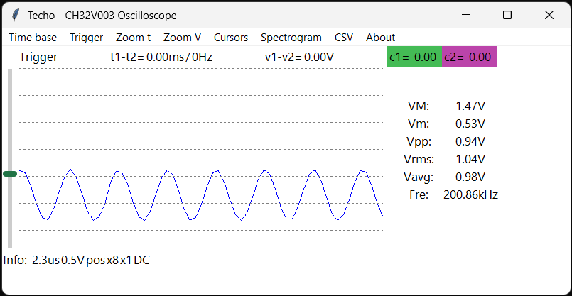Image resolution: width=572 pixels, height=296 pixels.
Task: Open the Spectrogram menu
Action: pyautogui.click(x=291, y=38)
